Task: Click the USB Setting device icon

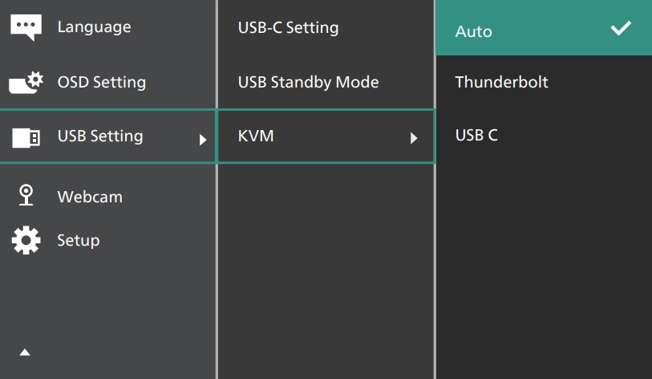Action: [x=26, y=137]
